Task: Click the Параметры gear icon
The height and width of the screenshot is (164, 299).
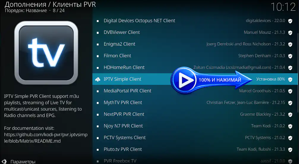Action: point(4,162)
